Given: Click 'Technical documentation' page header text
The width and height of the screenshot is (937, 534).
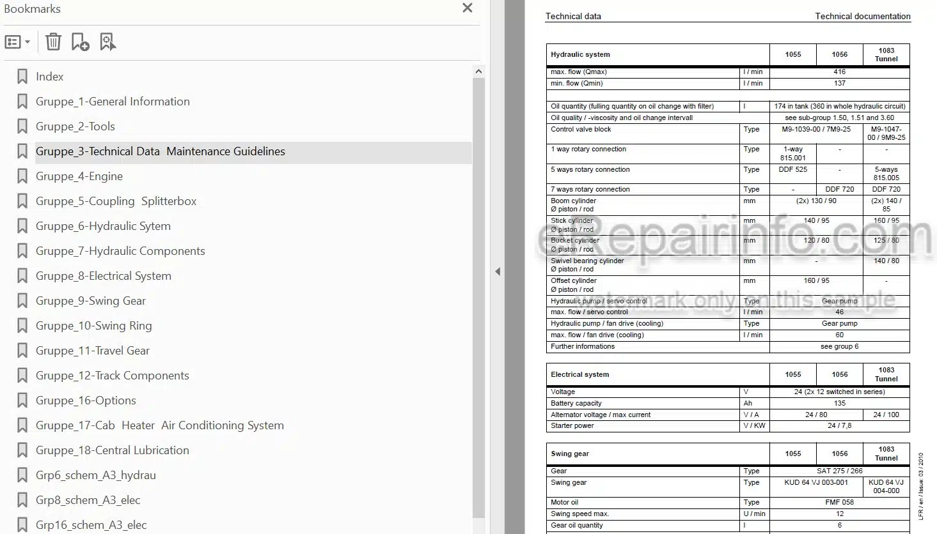Looking at the screenshot, I should pos(863,17).
